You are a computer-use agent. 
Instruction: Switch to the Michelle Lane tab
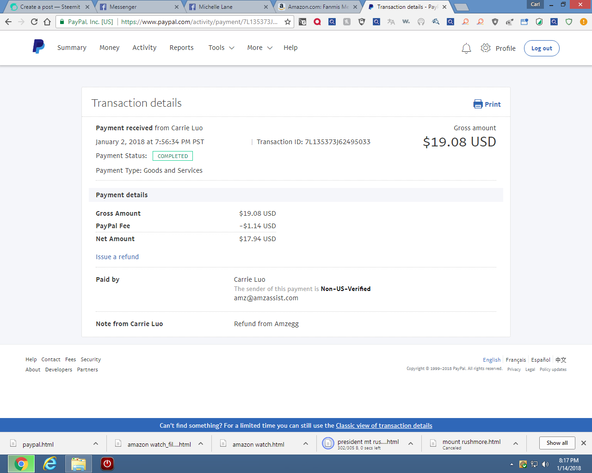pos(229,7)
